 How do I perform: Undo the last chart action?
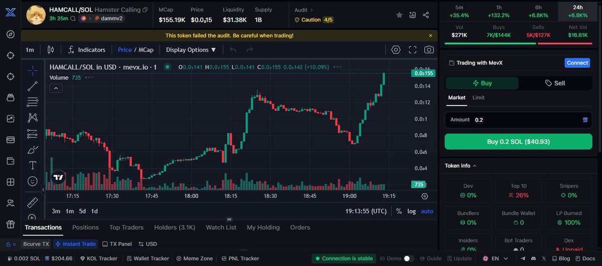coord(233,50)
